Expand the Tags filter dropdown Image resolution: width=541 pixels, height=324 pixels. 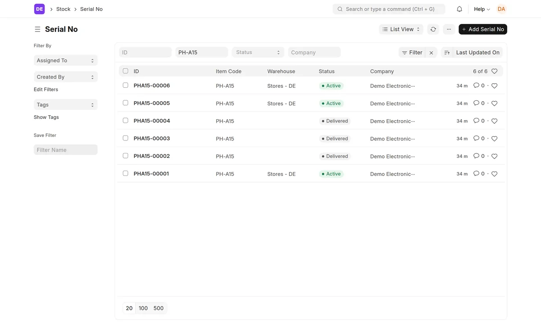pyautogui.click(x=65, y=105)
